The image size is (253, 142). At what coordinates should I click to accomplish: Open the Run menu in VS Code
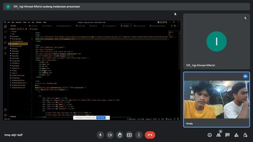coord(33,22)
